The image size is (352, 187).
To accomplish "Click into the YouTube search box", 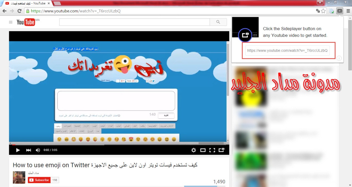I will point(134,22).
